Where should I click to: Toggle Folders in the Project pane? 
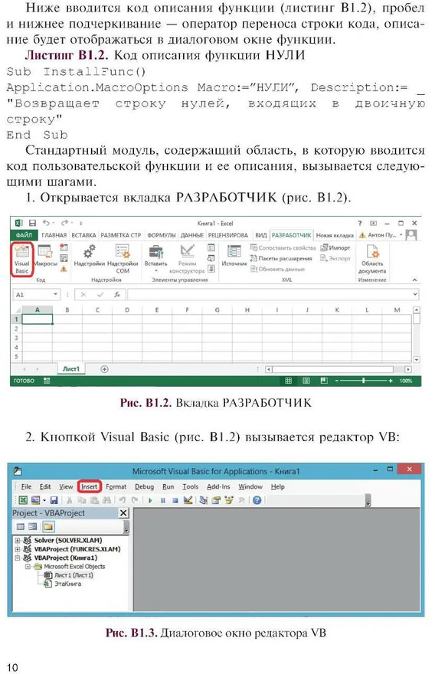48,527
